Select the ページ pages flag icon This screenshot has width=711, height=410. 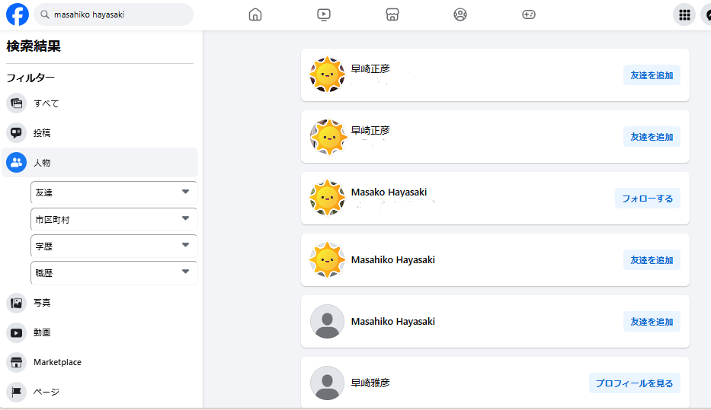click(x=16, y=392)
